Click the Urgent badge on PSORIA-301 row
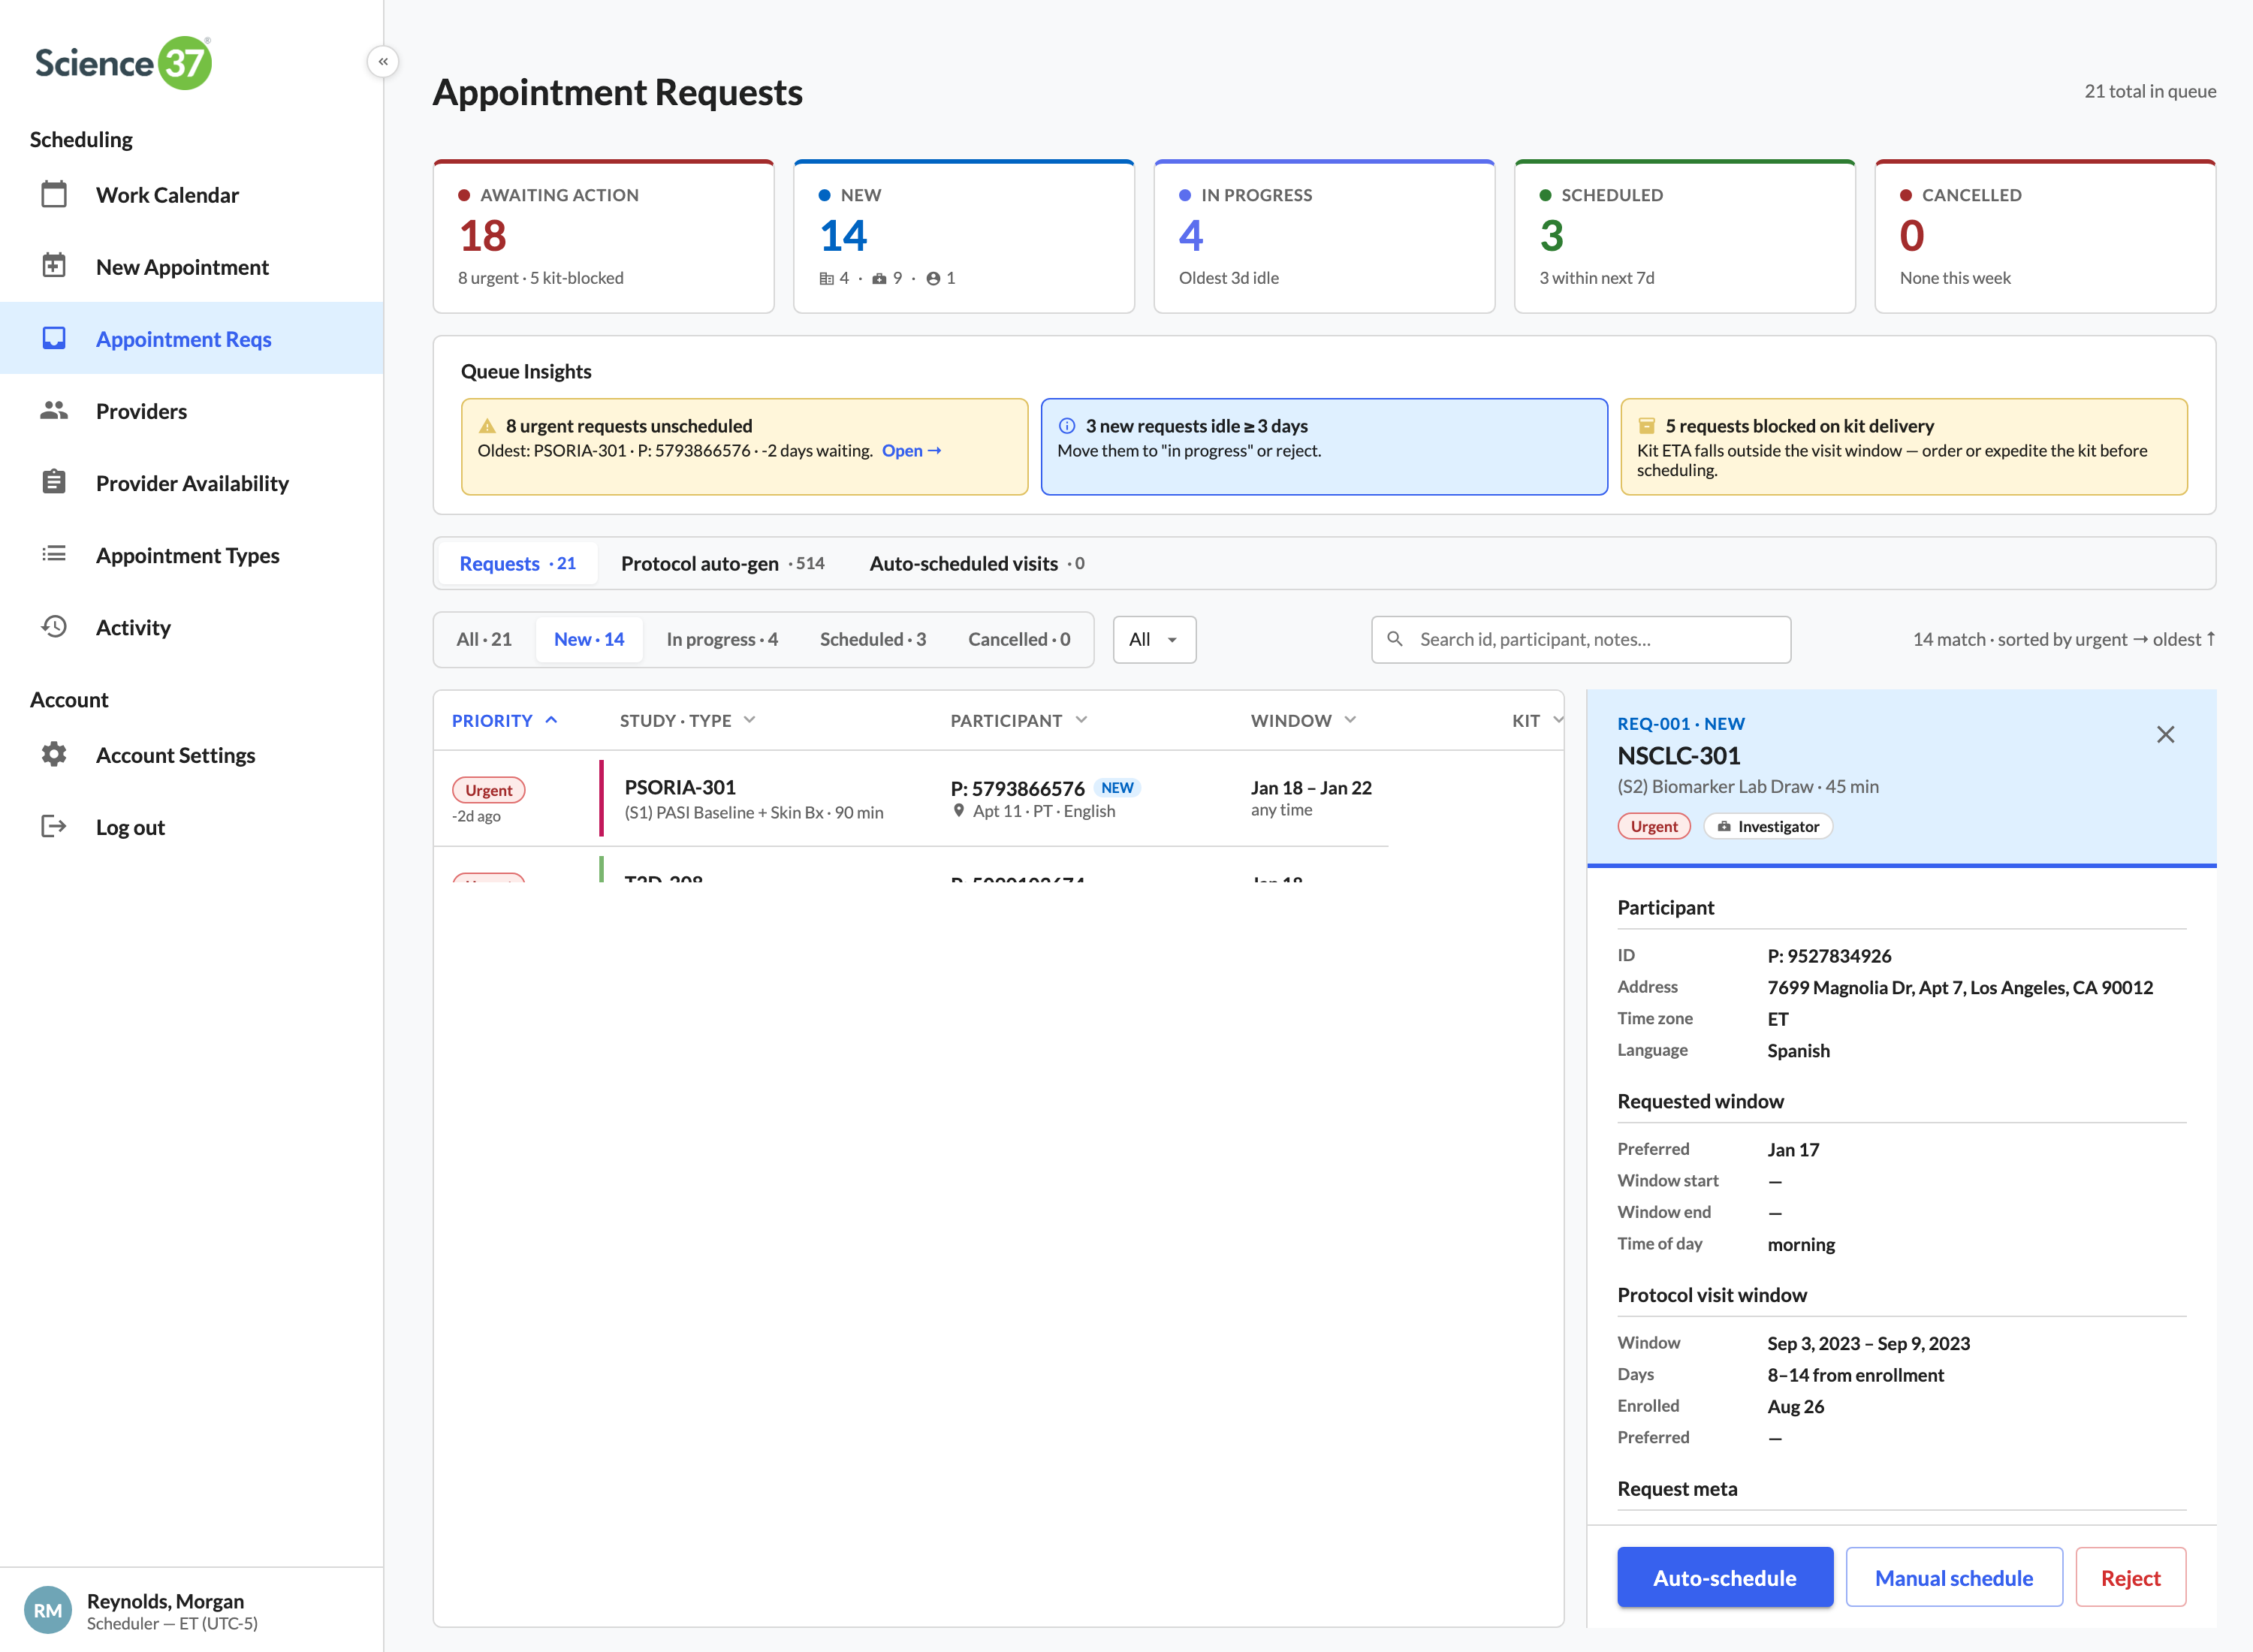This screenshot has height=1652, width=2253. coord(488,790)
